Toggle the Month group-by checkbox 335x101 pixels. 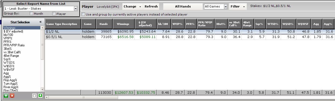tap(31, 14)
